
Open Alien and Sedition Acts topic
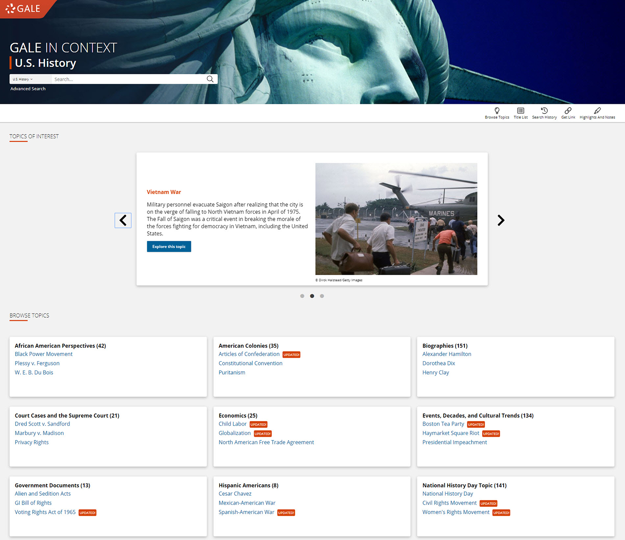coord(43,494)
